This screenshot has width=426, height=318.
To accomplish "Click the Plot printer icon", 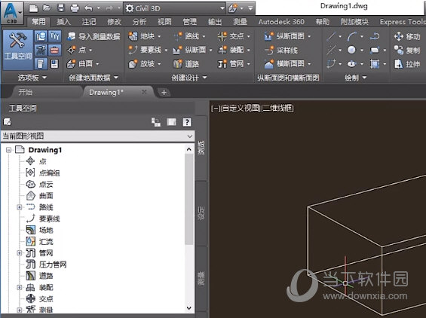I will pyautogui.click(x=75, y=8).
